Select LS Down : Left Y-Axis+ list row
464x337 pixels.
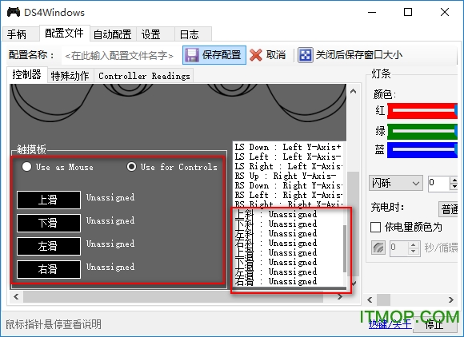coord(288,147)
